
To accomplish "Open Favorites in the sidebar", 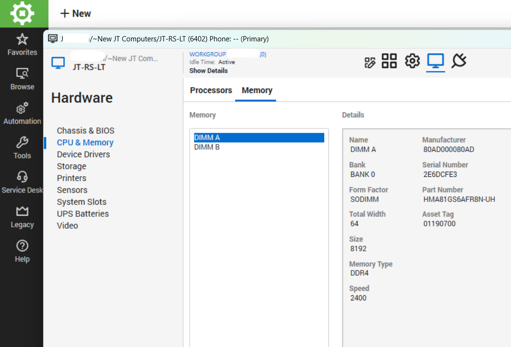I will pyautogui.click(x=22, y=45).
